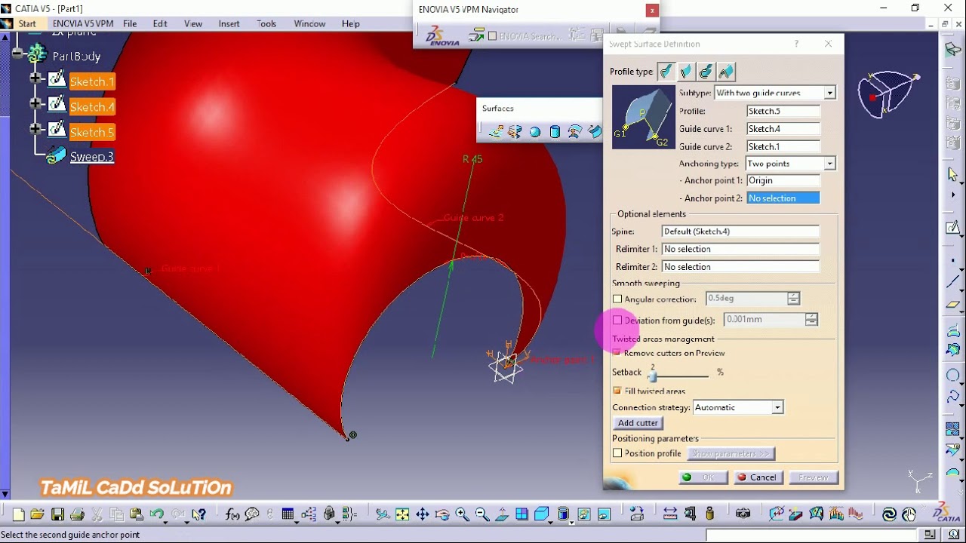Open the Anchoring type dropdown

[x=829, y=164]
